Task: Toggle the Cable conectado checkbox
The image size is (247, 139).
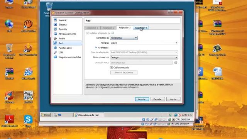Action: pos(112,68)
